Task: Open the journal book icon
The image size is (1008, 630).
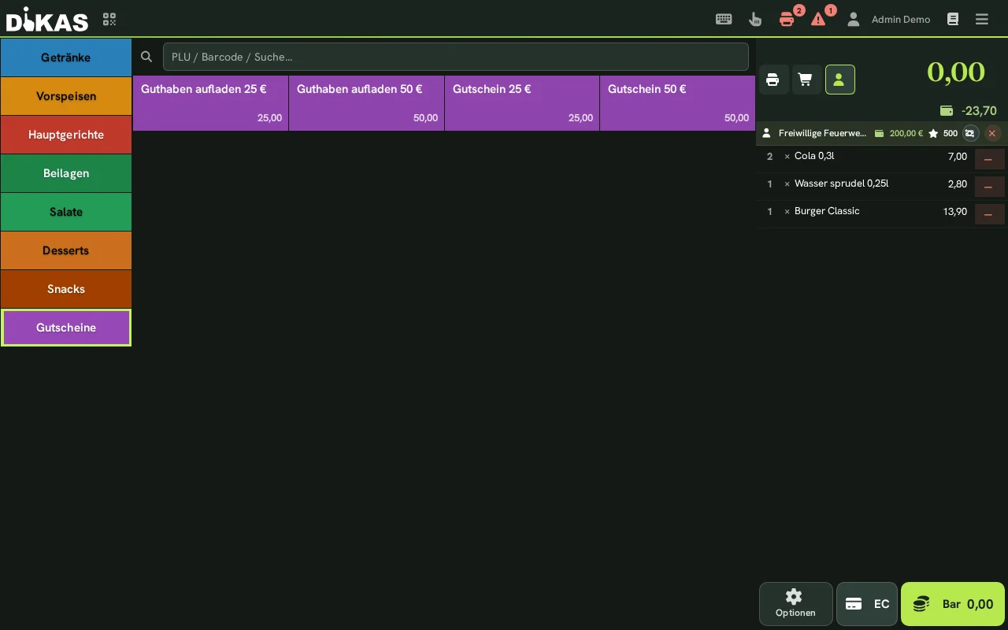Action: click(x=953, y=19)
